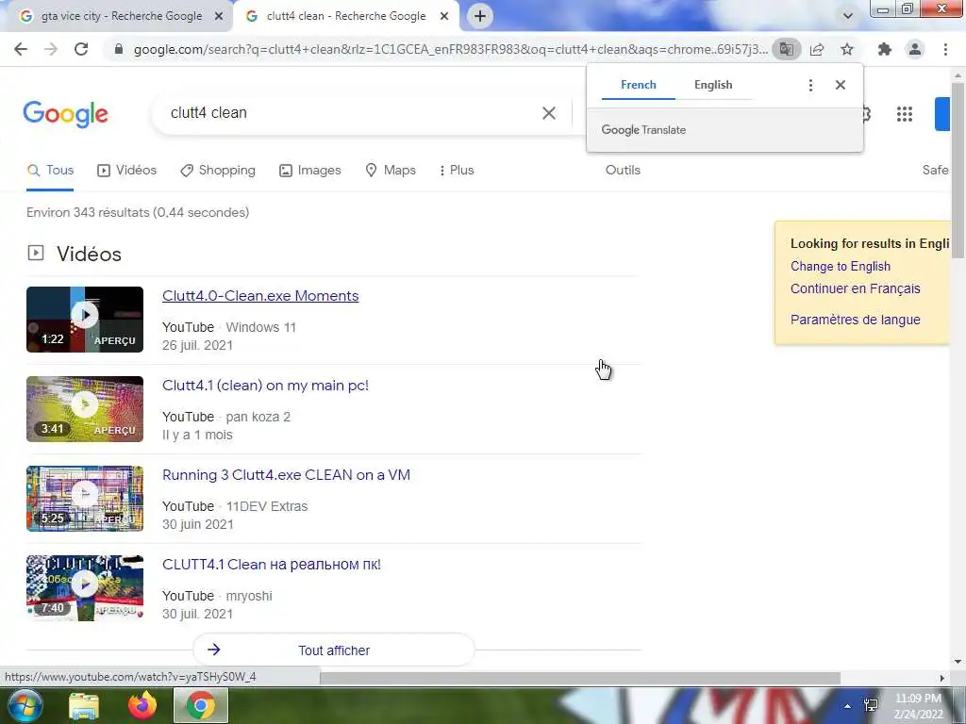This screenshot has width=966, height=724.
Task: Switch to 'Vidéos' results
Action: pos(127,170)
